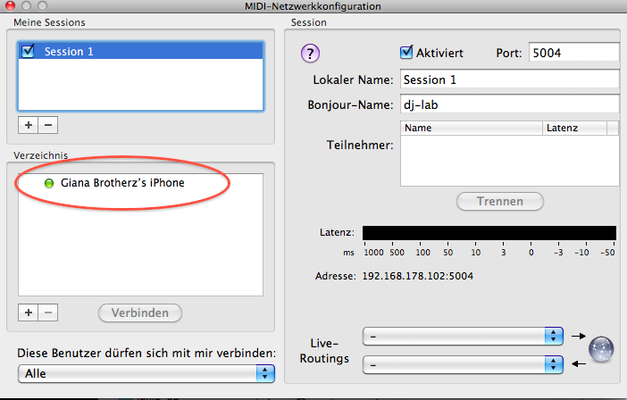
Task: Click the network globe icon beside Live-Routings
Action: click(x=603, y=349)
